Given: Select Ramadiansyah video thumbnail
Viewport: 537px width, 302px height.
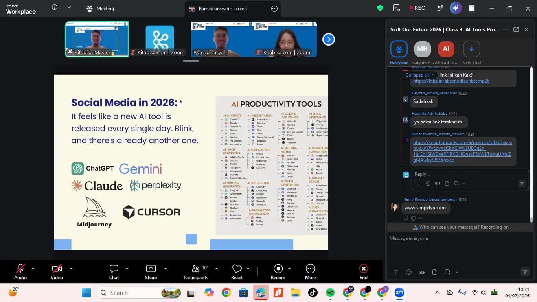Looking at the screenshot, I should click(223, 39).
